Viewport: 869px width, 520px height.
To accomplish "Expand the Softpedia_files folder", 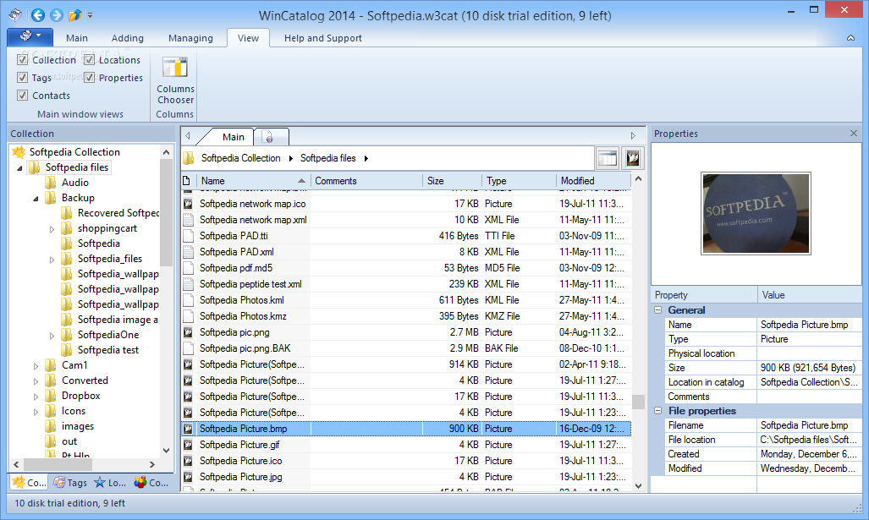I will (52, 260).
